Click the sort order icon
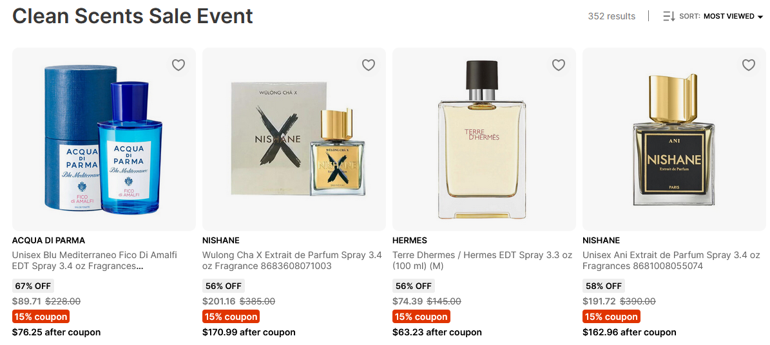 pyautogui.click(x=669, y=16)
